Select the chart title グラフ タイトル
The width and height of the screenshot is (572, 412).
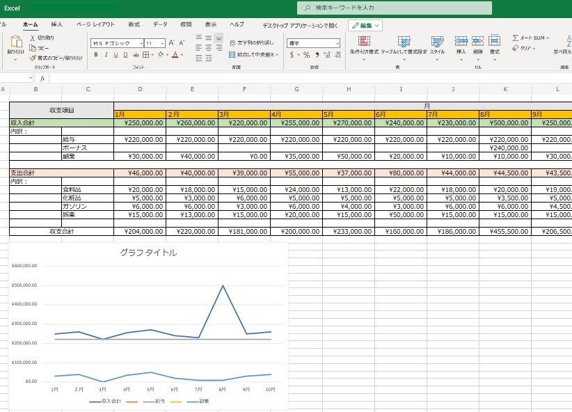point(148,253)
